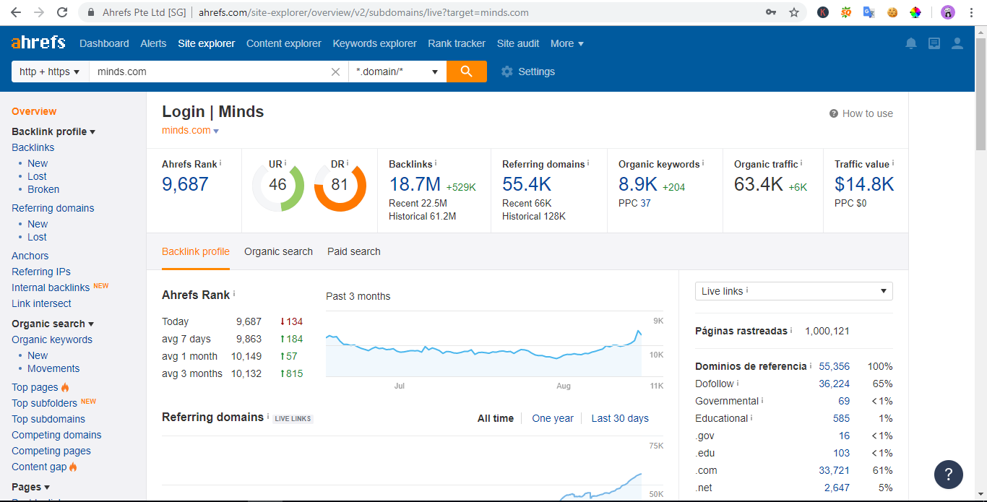Open the user account icon
The height and width of the screenshot is (502, 987).
[x=957, y=43]
